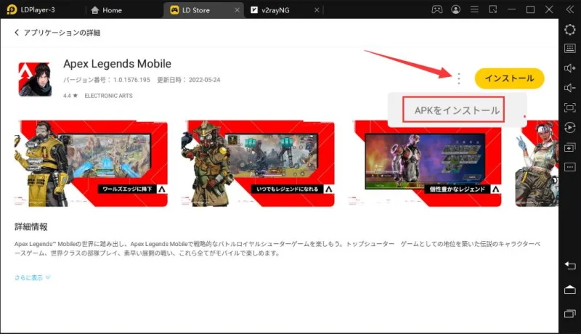Open the いつでもレジェンドになれる screenshot
Screen dimensions: 581x334
pos(258,163)
